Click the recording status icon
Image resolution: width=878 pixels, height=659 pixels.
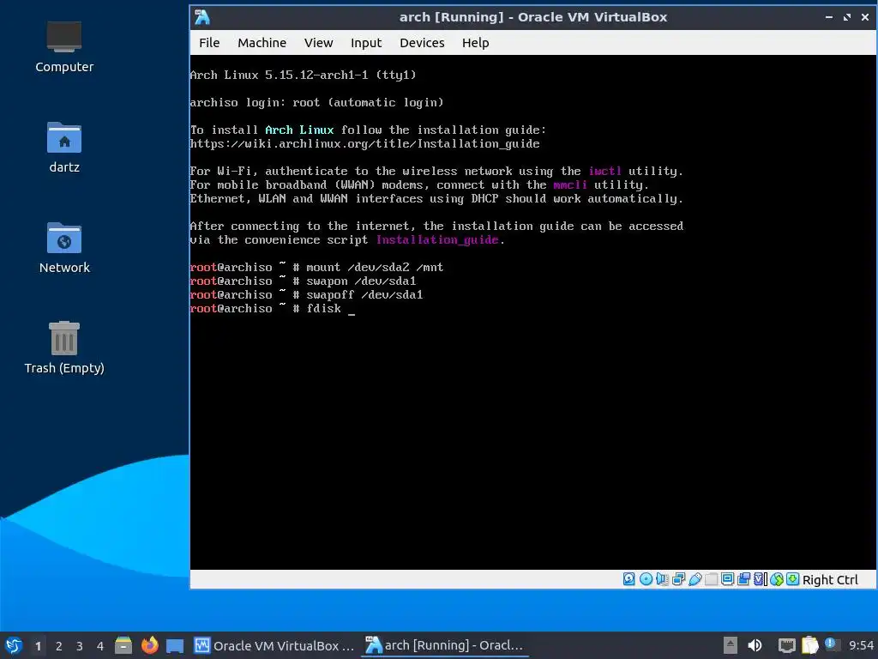[x=743, y=579]
